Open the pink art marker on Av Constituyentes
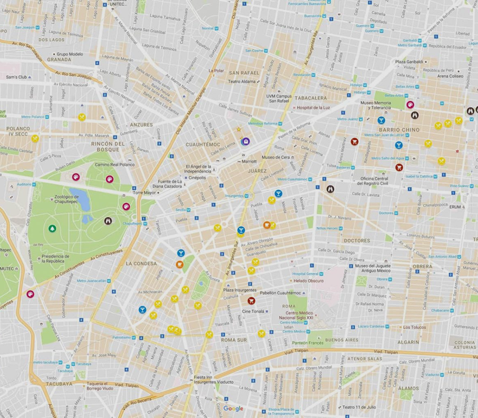Viewport: 478px width, 418px height. pos(30,294)
